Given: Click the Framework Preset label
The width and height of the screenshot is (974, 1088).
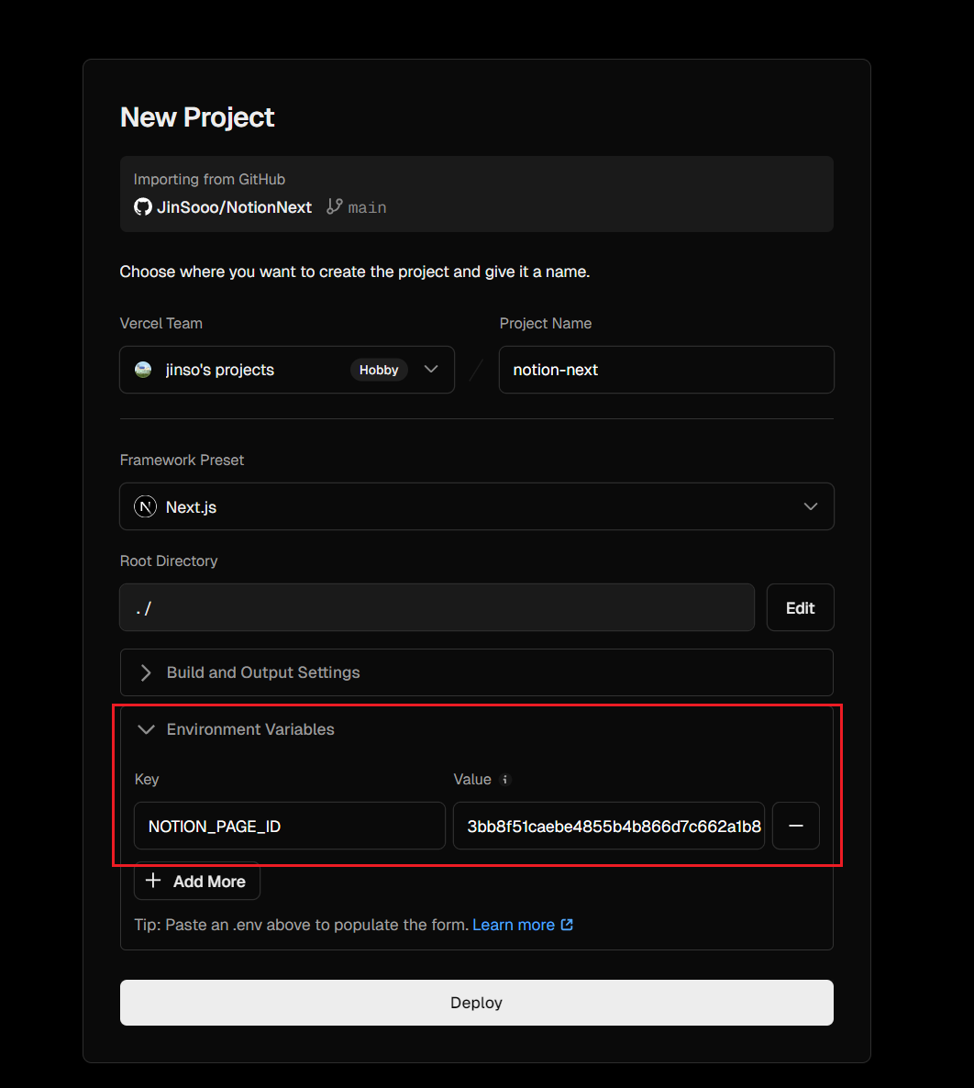Looking at the screenshot, I should [182, 460].
